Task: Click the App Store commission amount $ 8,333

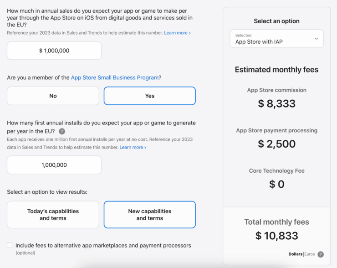Action: pos(276,103)
